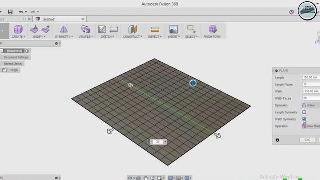Click the blue circular manipulator on plane
The height and width of the screenshot is (180, 320).
pos(193,83)
